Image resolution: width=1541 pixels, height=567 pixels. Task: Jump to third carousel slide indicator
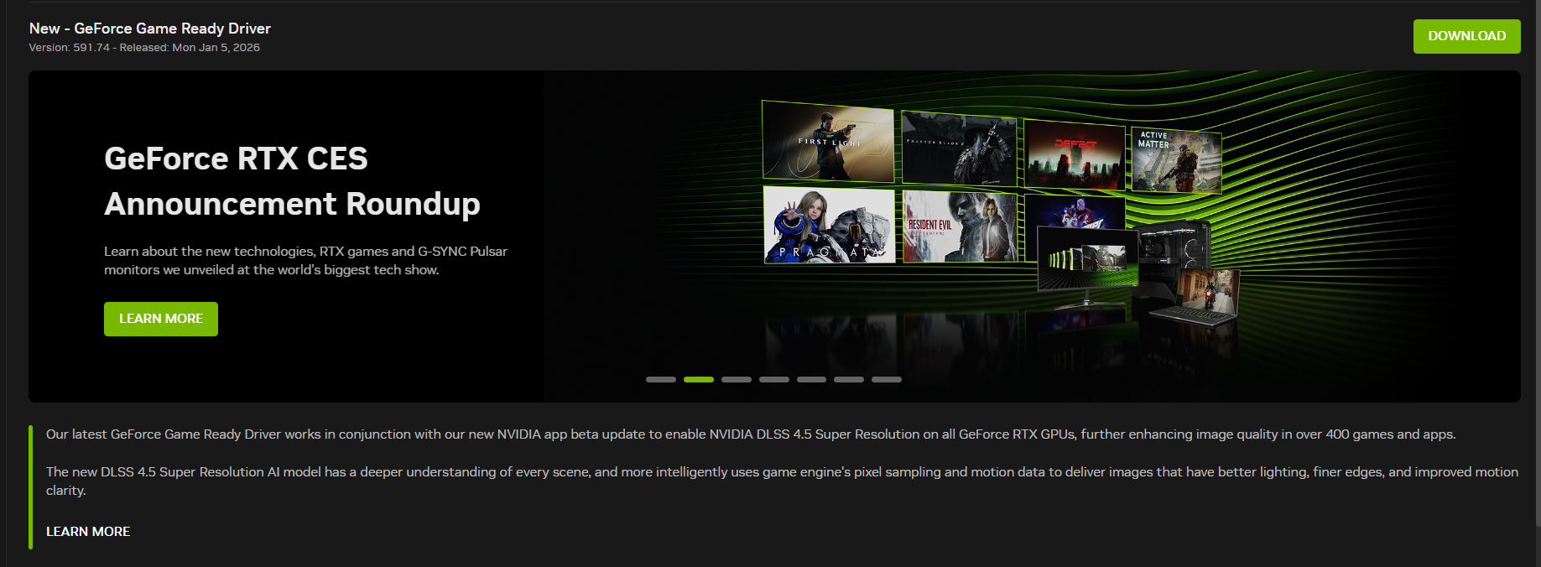(x=737, y=380)
